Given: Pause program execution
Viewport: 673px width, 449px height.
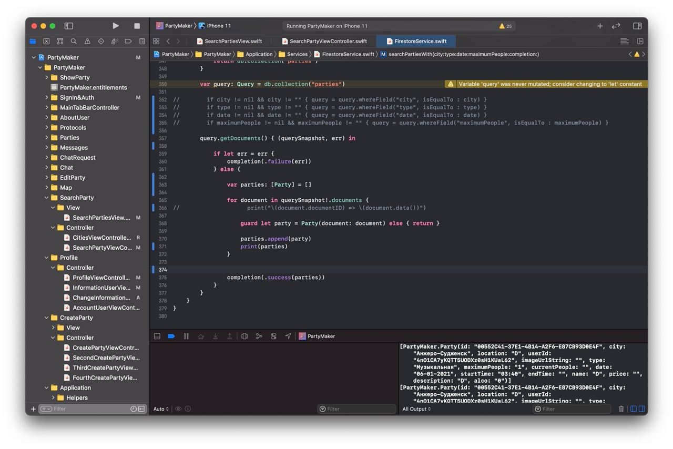Looking at the screenshot, I should click(186, 336).
